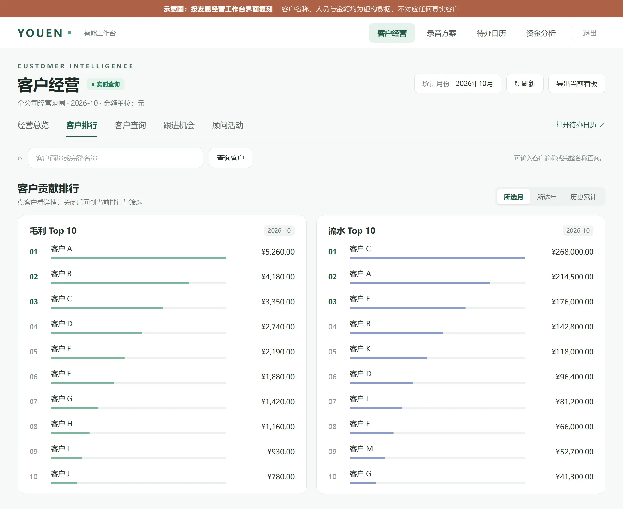Select the 客户排行 tab
623x509 pixels.
coord(82,125)
